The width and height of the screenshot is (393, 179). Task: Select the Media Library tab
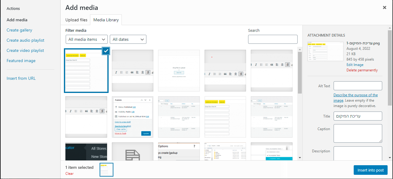tap(106, 20)
